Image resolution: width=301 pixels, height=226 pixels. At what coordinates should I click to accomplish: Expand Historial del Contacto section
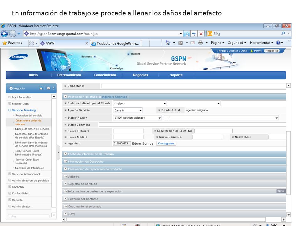click(x=66, y=199)
